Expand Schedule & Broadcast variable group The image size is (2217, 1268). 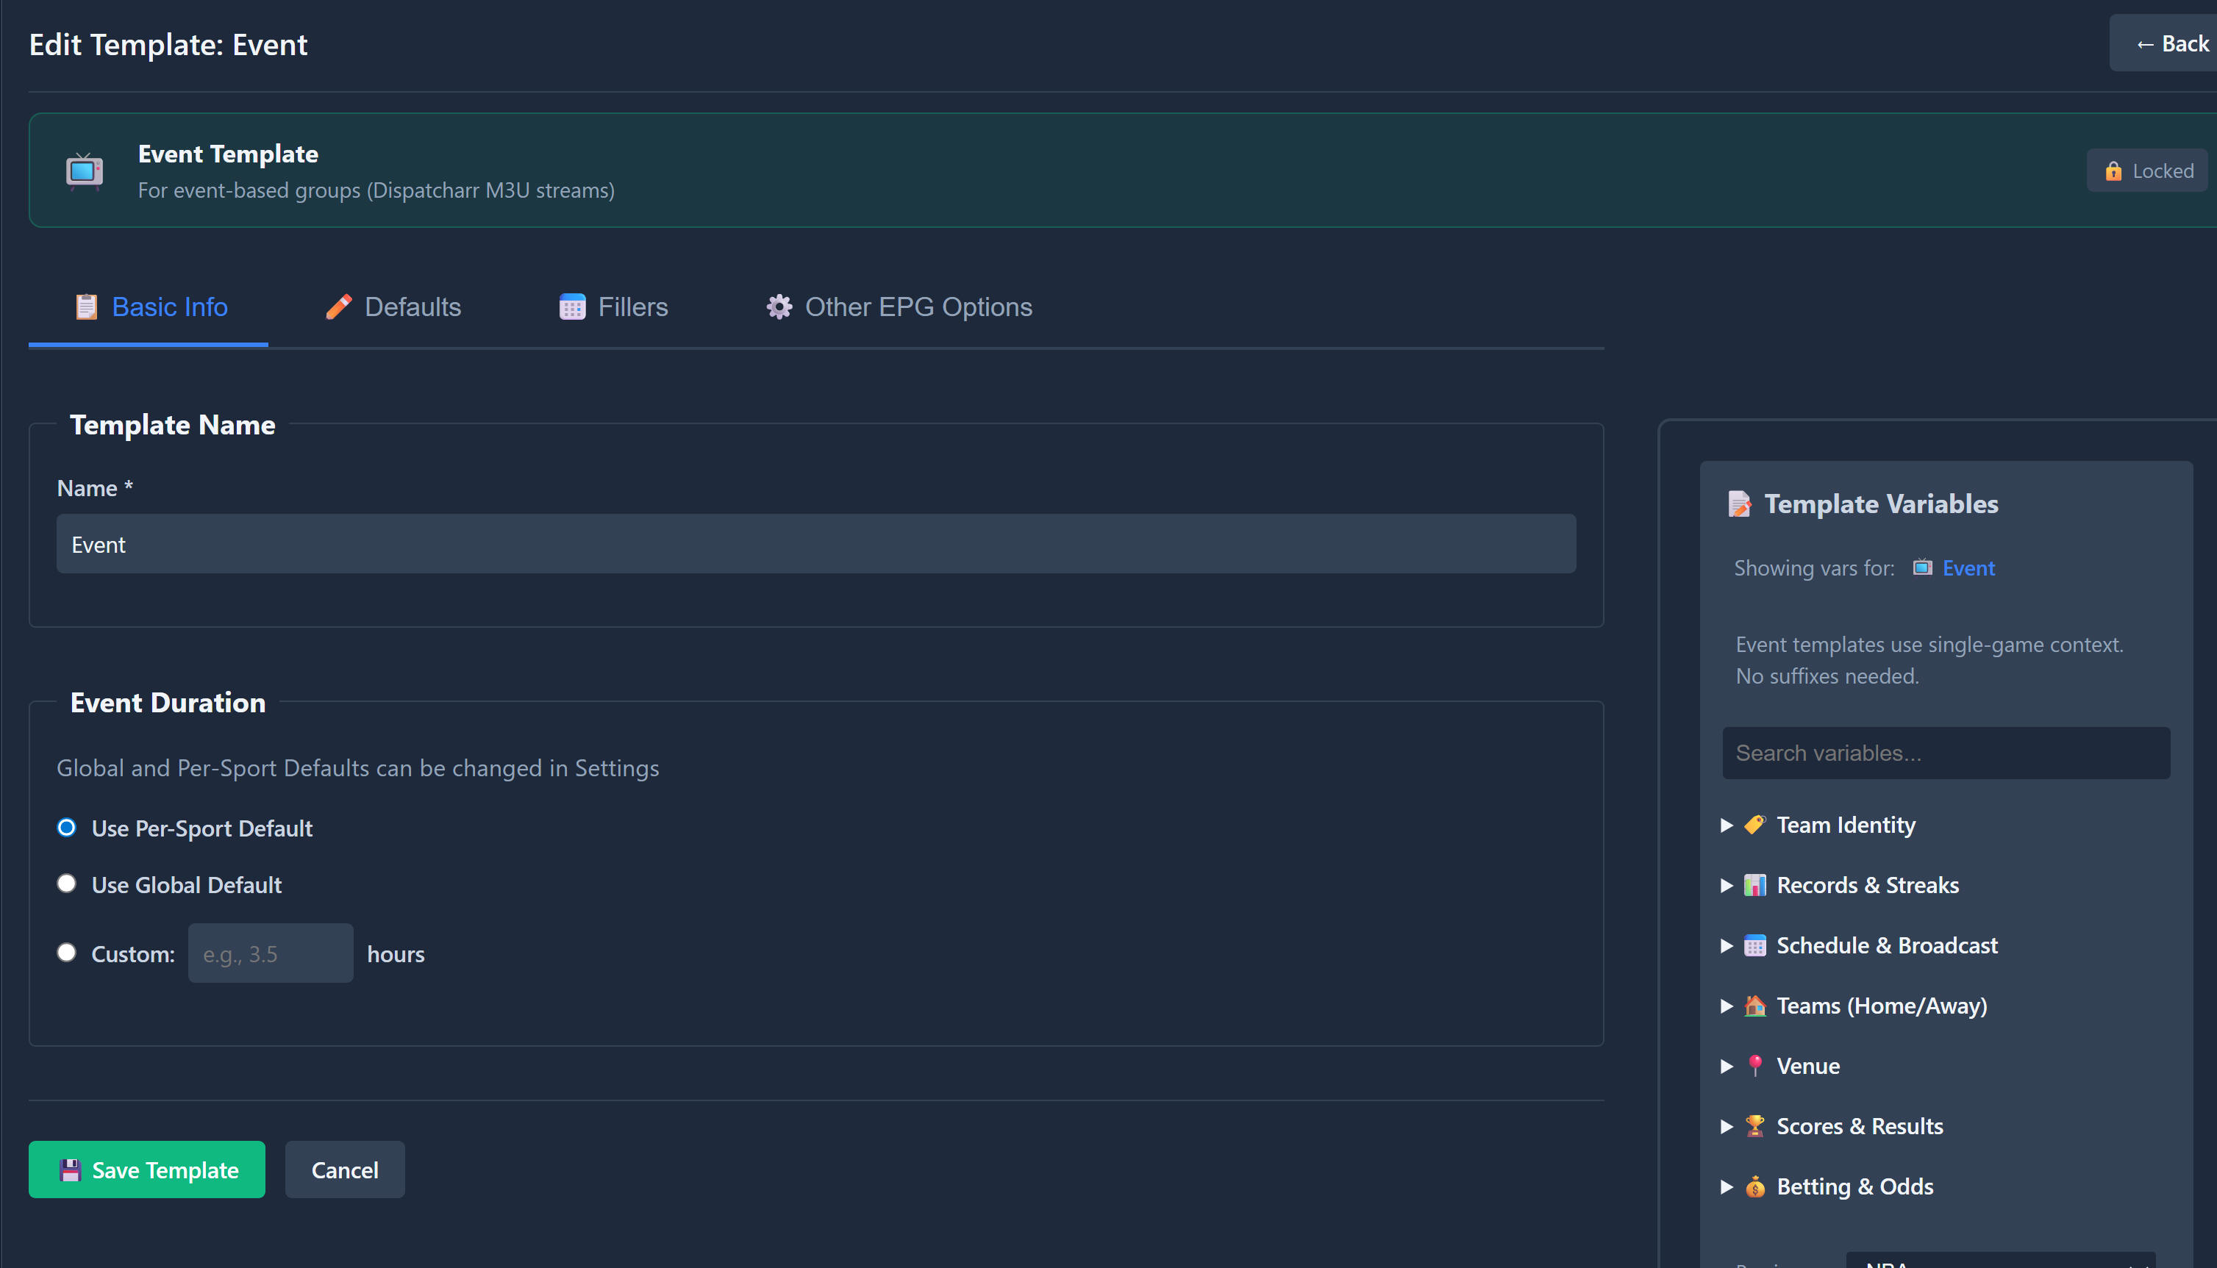click(1727, 946)
